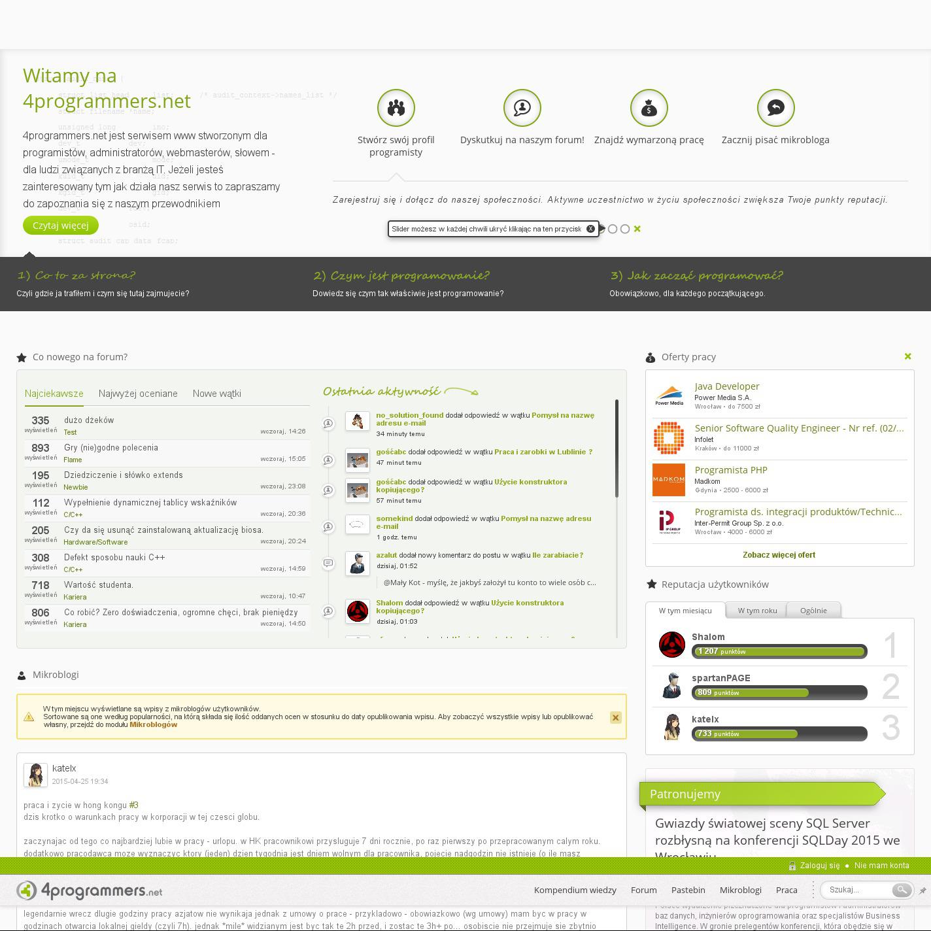Click Shalom's avatar in the reputation ranking
The height and width of the screenshot is (931, 931).
pos(671,645)
